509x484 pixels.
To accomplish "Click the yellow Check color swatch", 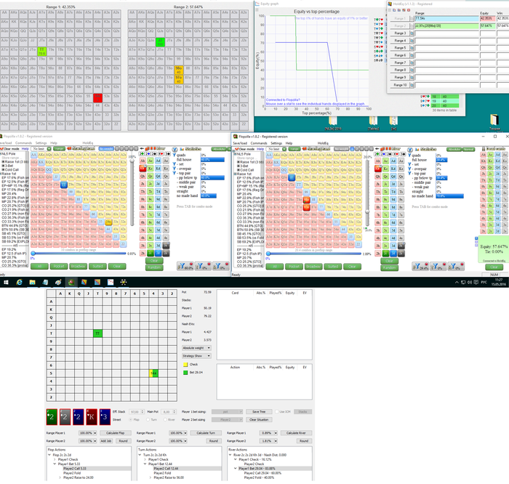I will [x=185, y=365].
